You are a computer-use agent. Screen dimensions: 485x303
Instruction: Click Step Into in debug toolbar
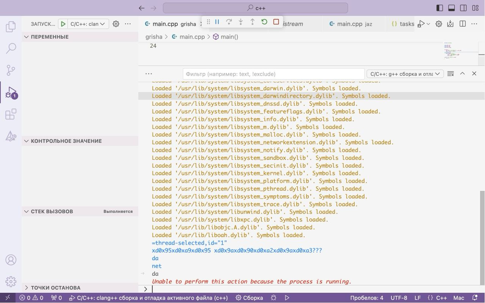[x=241, y=22]
